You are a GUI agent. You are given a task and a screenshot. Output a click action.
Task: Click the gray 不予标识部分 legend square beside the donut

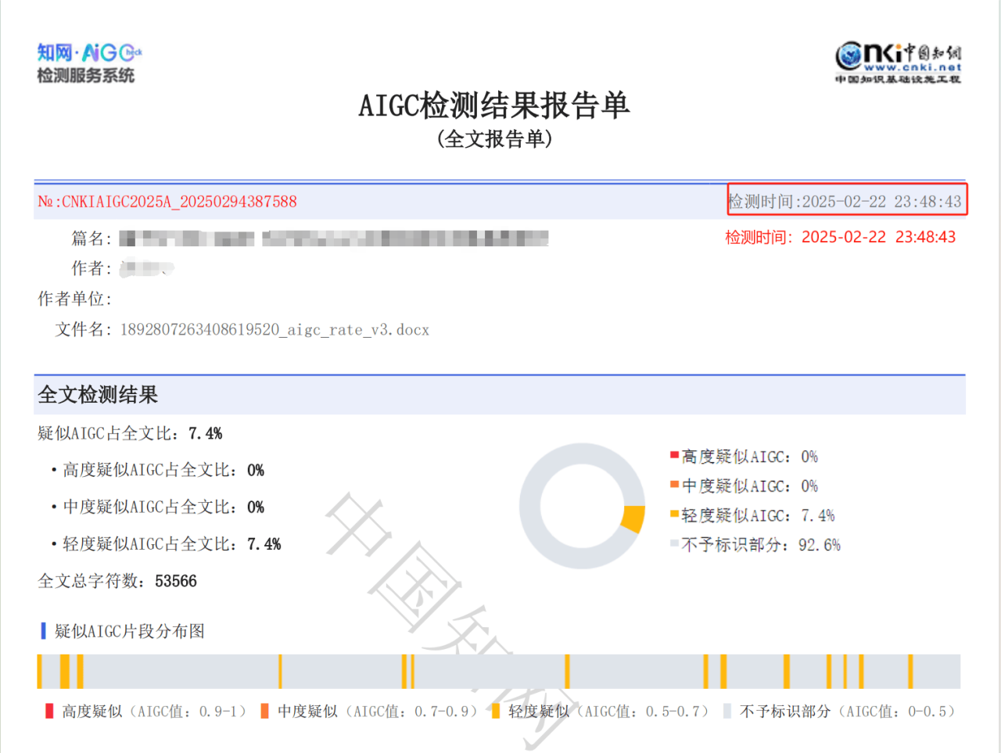(674, 543)
